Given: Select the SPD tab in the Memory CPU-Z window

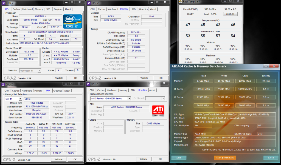Looking at the screenshot, I should coord(134,9).
